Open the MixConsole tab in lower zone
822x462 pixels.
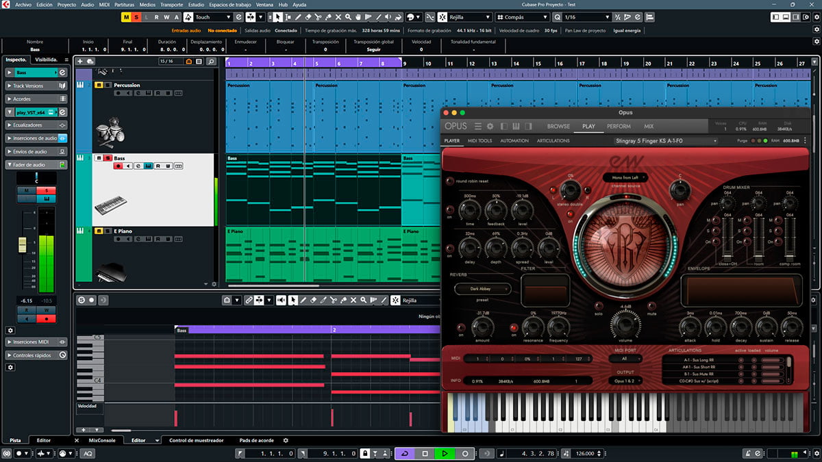(103, 440)
